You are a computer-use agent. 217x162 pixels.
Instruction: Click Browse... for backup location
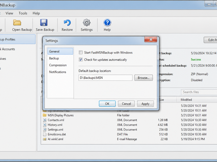coord(143,78)
